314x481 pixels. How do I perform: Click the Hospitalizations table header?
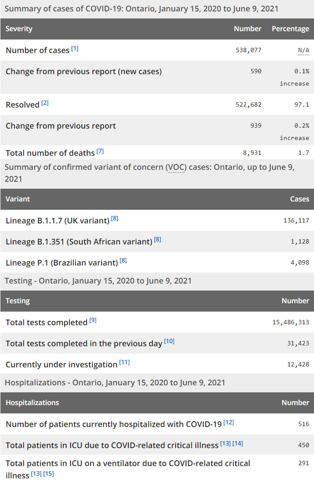tap(32, 402)
